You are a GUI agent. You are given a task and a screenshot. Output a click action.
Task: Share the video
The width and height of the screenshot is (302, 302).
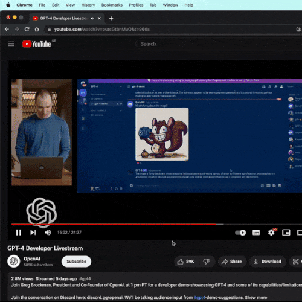232,262
